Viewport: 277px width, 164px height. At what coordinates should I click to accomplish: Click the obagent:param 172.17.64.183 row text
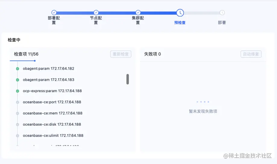tap(48, 80)
